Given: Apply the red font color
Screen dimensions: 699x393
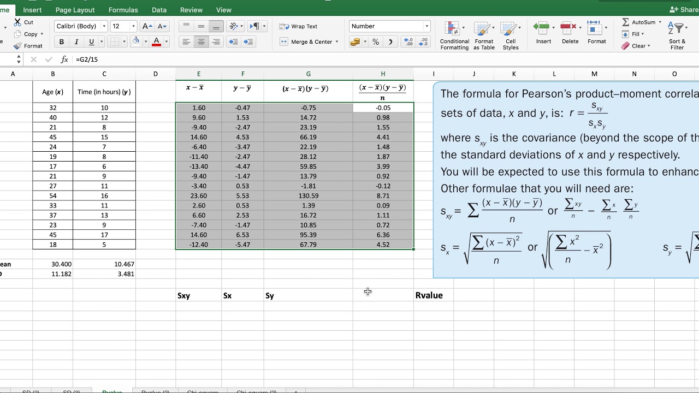Looking at the screenshot, I should coord(157,42).
